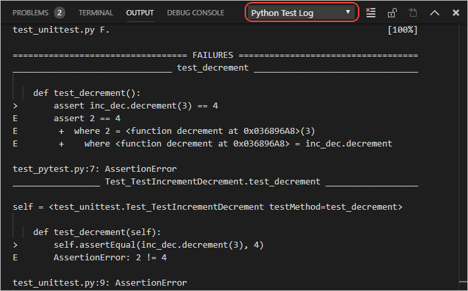Viewport: 468px width, 291px height.
Task: Click the self.assertEqual failing line
Action: click(x=159, y=245)
